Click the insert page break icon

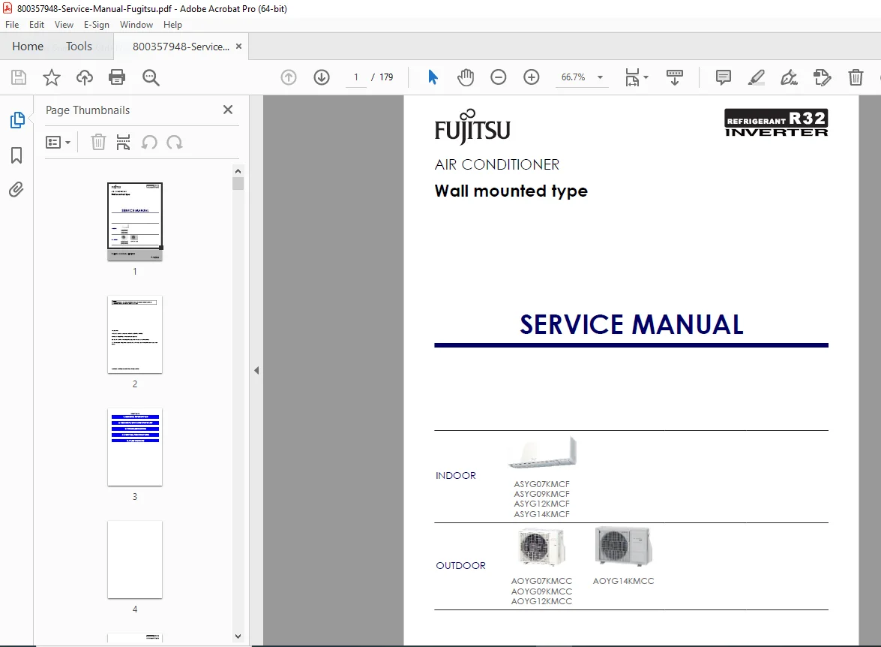[x=123, y=143]
